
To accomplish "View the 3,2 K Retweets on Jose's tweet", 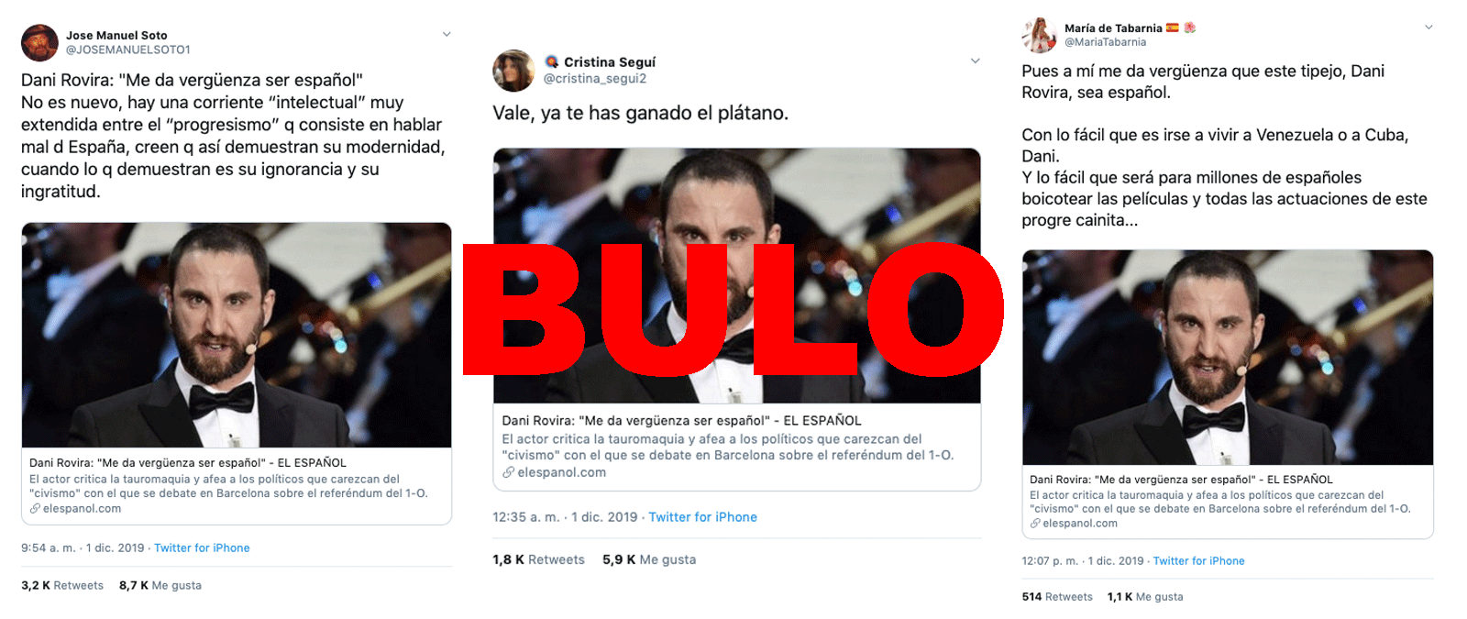I will 62,585.
